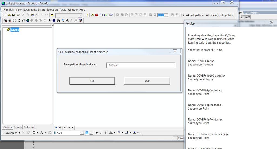Open ArcToolbox red toolbox icon
The image size is (277, 149).
click(97, 15)
